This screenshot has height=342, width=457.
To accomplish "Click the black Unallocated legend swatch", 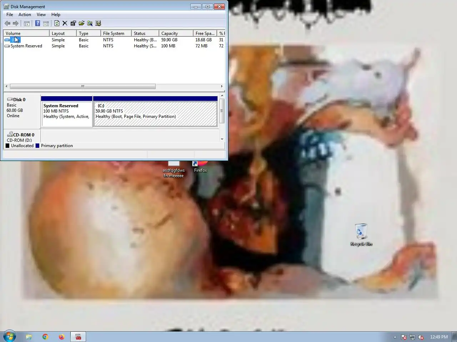I will click(x=7, y=146).
